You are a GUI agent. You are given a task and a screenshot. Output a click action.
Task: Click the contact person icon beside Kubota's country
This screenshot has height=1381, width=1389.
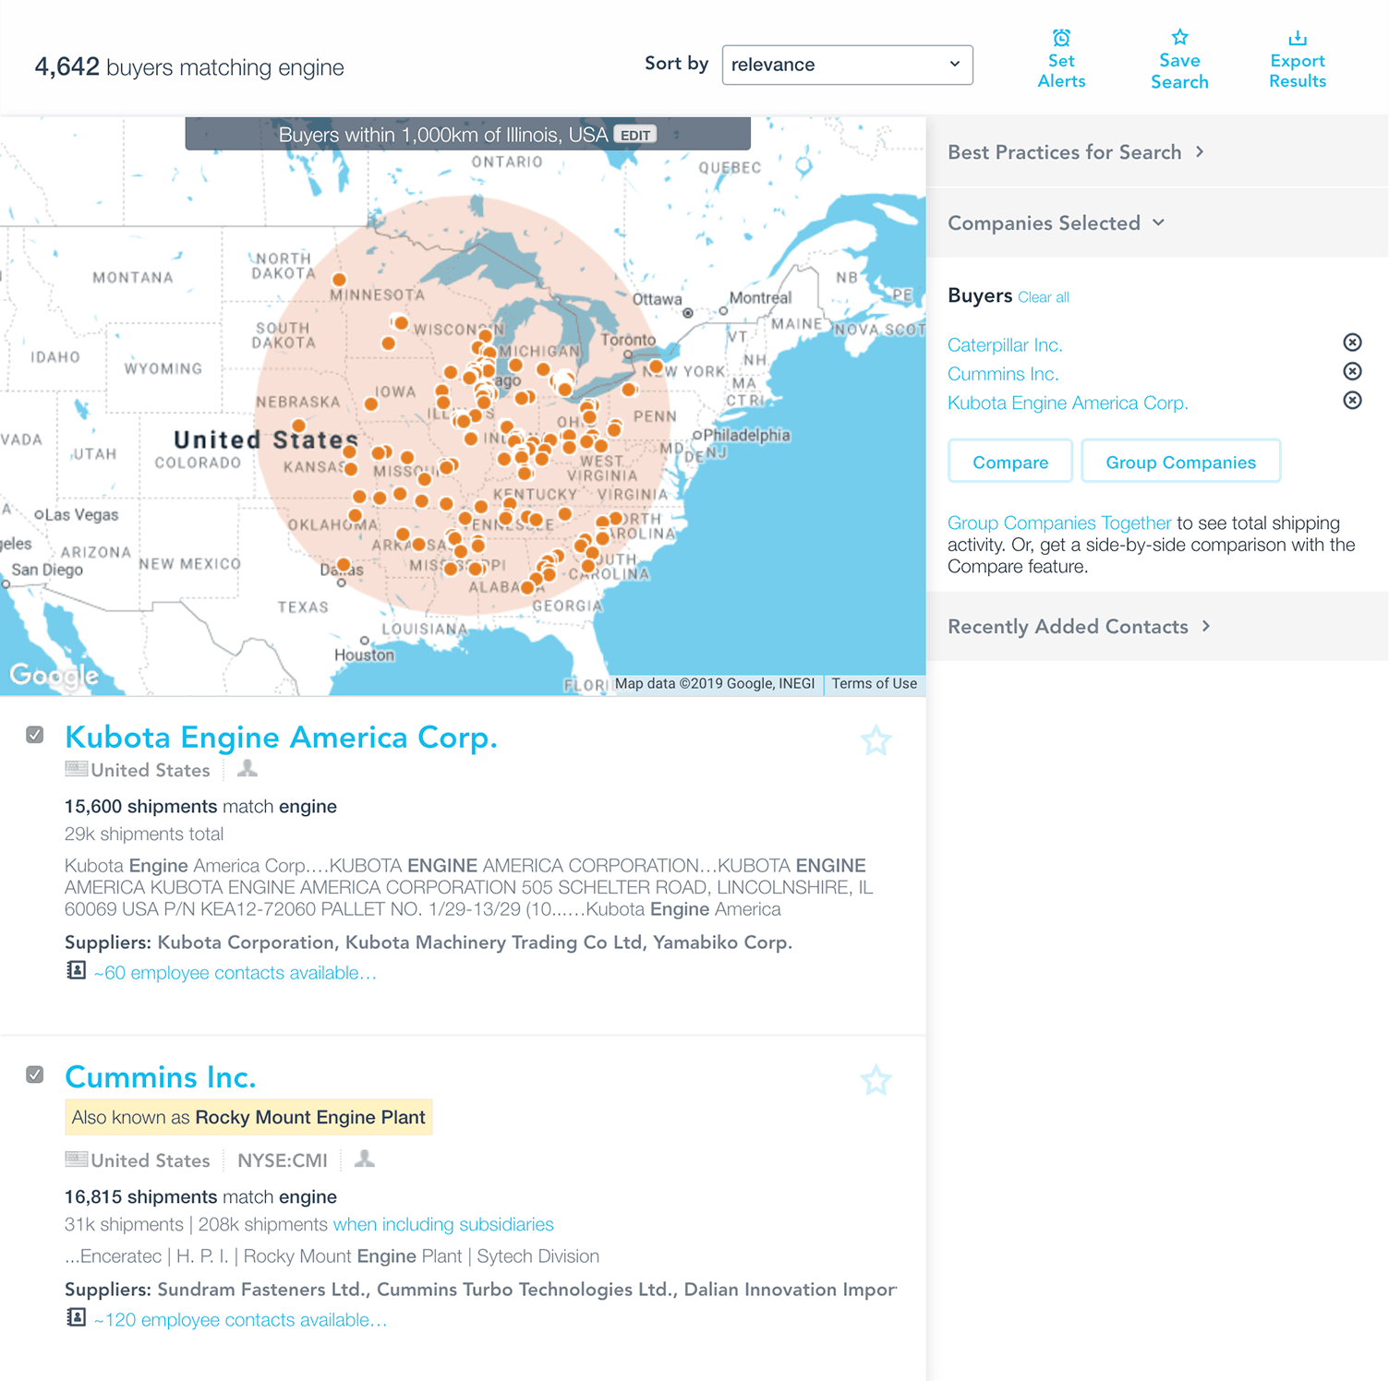point(247,768)
